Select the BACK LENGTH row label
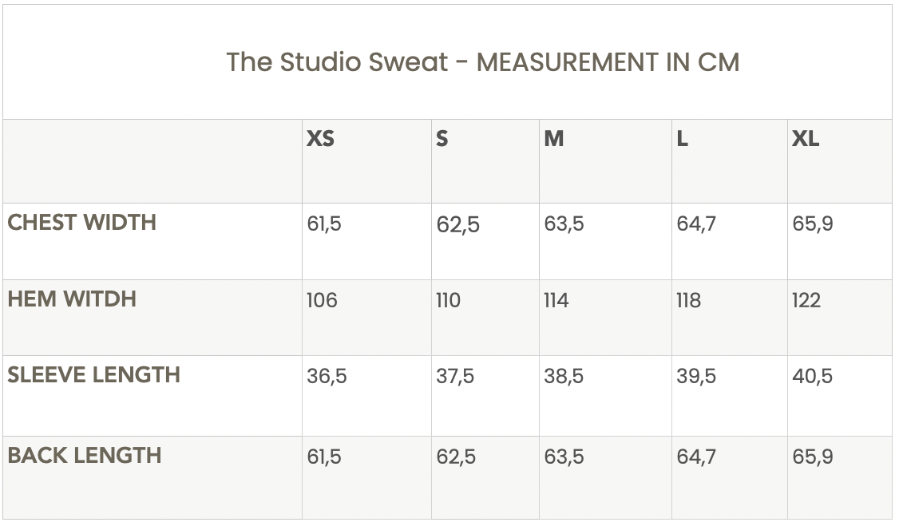 [85, 456]
